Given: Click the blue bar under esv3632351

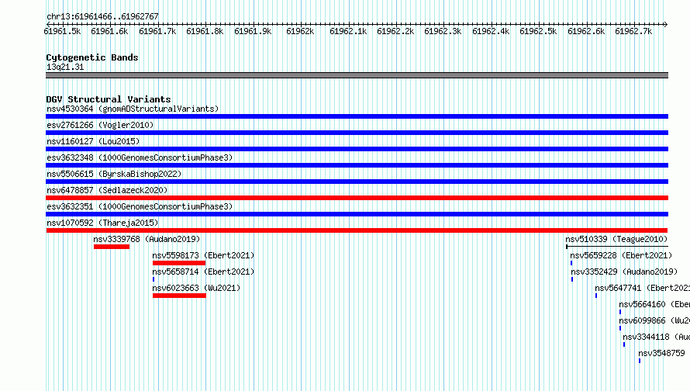Looking at the screenshot, I should coord(357,214).
